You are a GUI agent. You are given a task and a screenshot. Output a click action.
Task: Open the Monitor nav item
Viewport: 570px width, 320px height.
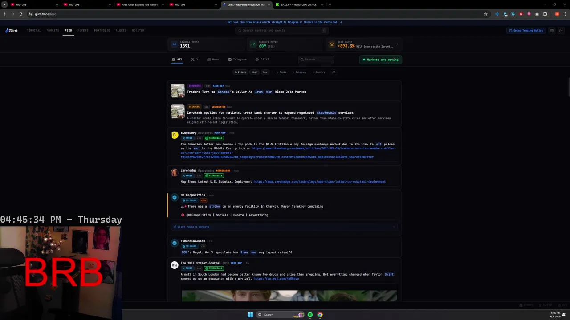[x=138, y=31]
